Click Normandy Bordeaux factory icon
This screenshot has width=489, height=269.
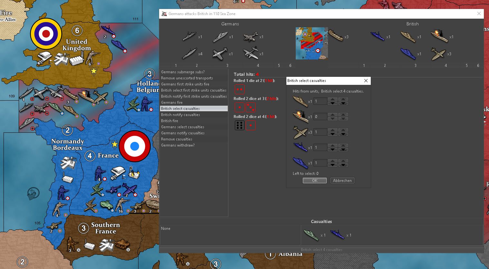pyautogui.click(x=68, y=178)
